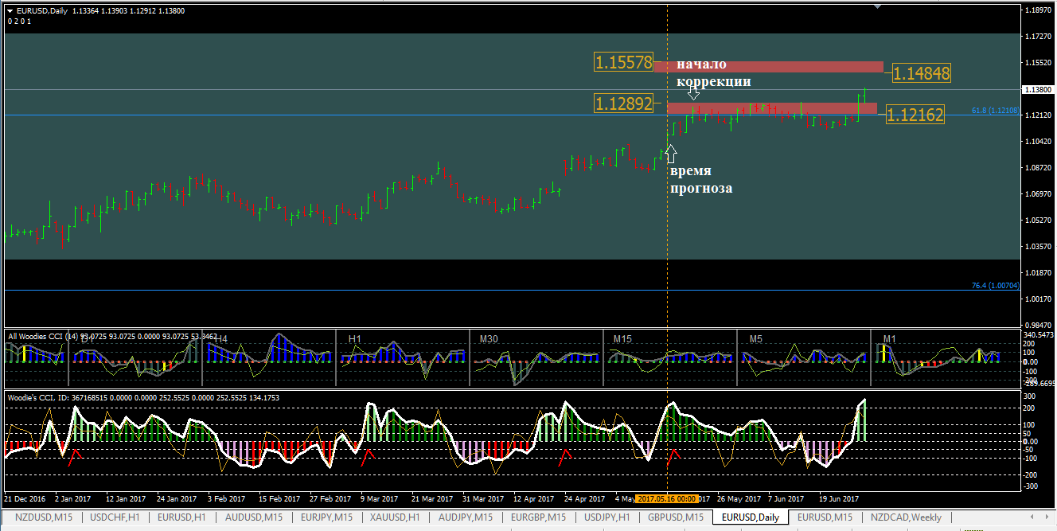Open the EURUSD,M15 chart tab

click(x=824, y=517)
